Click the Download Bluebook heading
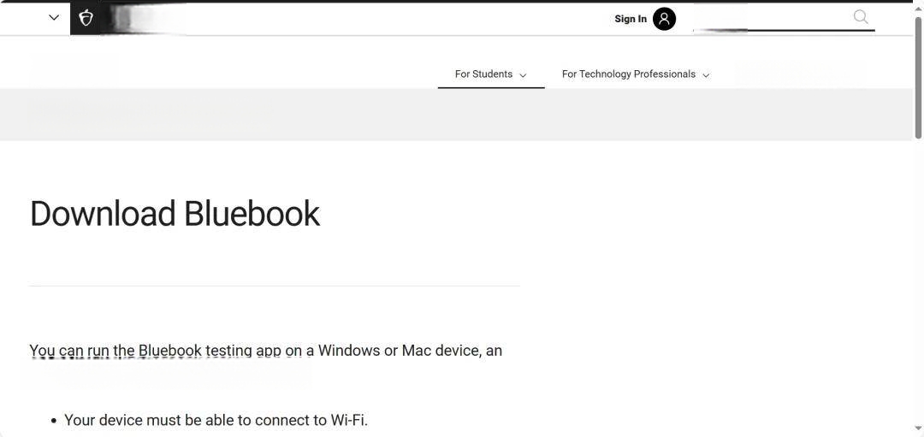 click(x=175, y=213)
